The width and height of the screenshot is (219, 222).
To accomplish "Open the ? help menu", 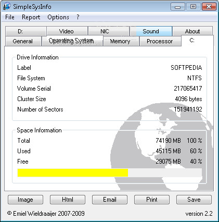I will tap(78, 17).
